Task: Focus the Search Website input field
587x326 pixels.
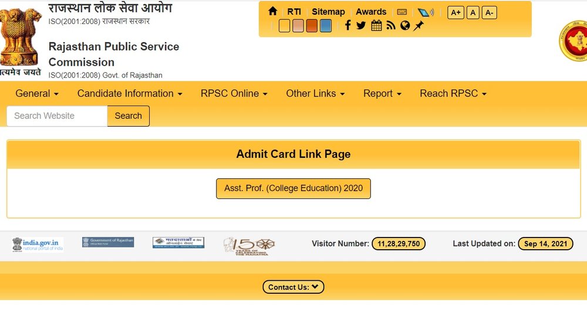Action: [x=57, y=116]
